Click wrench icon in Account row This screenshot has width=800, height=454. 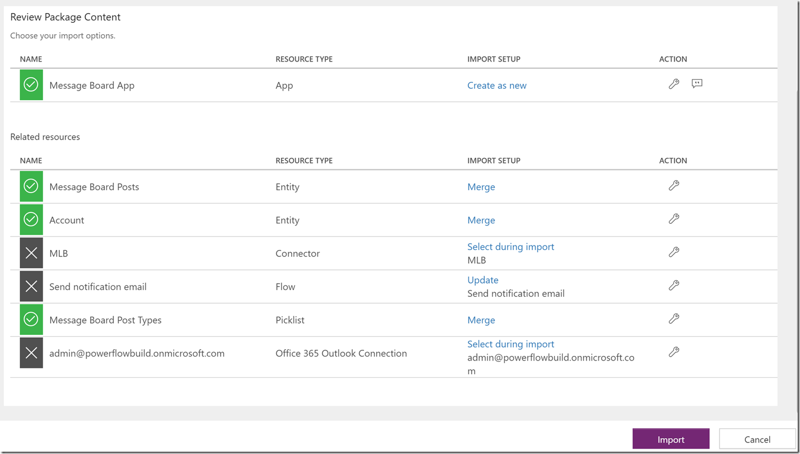tap(674, 219)
